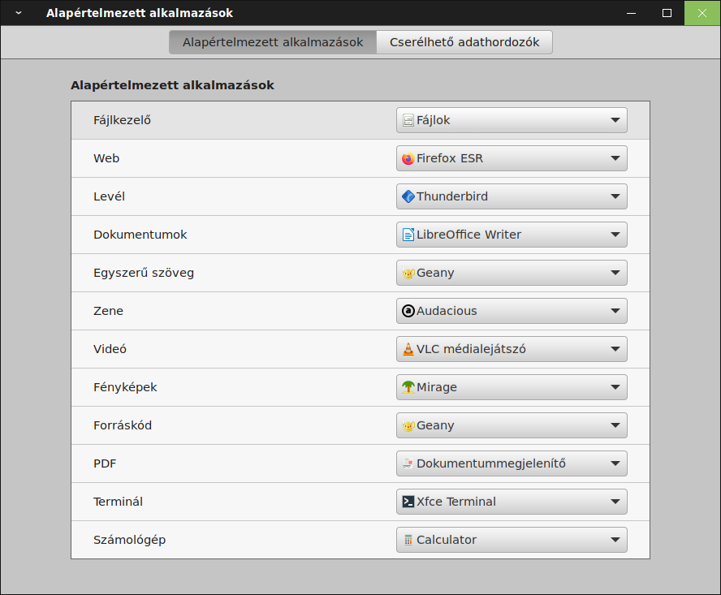Expand the Dokumentumok dropdown arrow

tap(615, 235)
